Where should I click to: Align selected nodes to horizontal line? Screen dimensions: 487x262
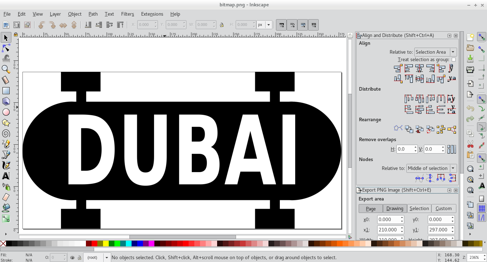point(419,177)
